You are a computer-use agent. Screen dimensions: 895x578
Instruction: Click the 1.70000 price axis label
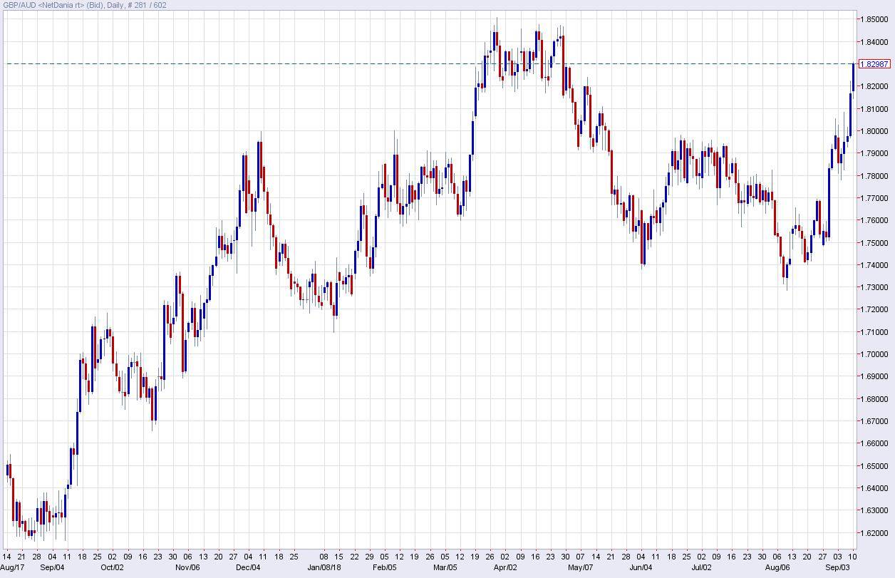874,354
